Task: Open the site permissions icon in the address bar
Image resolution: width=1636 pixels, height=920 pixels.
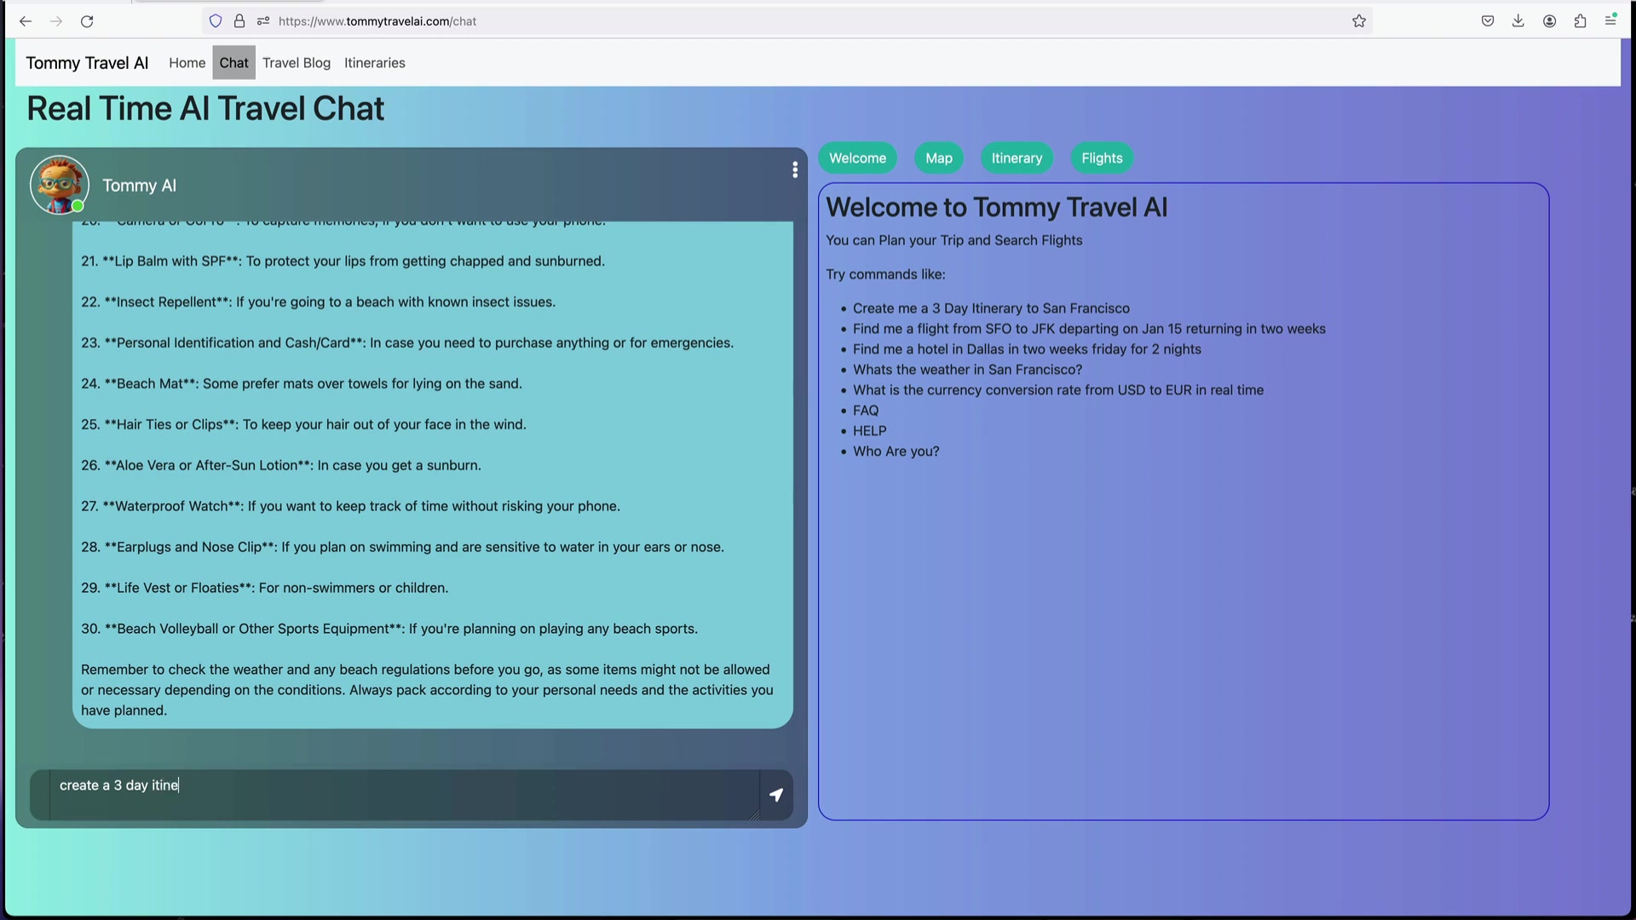Action: pyautogui.click(x=263, y=21)
